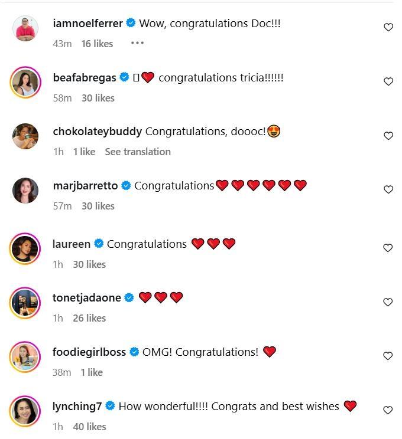This screenshot has height=439, width=402.
Task: Like marjbarretto's comment
Action: coord(388,189)
